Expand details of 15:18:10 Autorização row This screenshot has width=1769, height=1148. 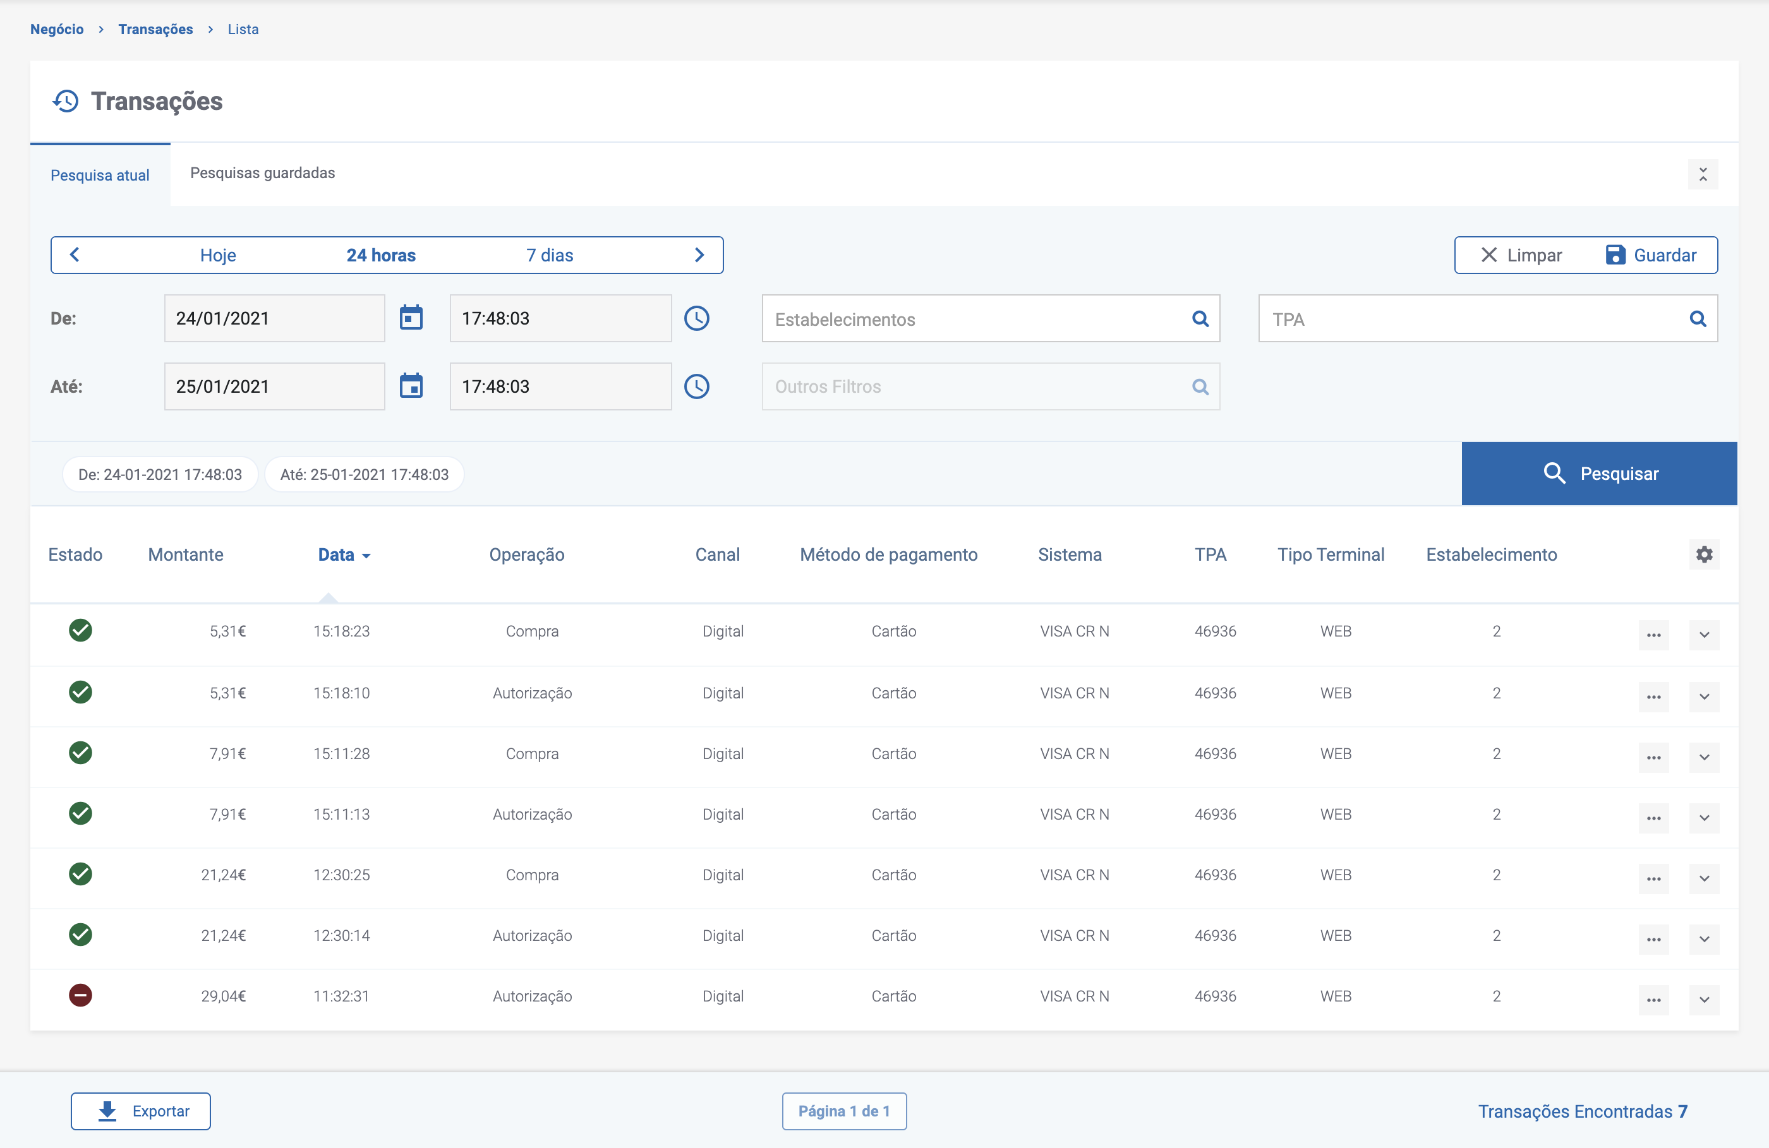click(1703, 697)
